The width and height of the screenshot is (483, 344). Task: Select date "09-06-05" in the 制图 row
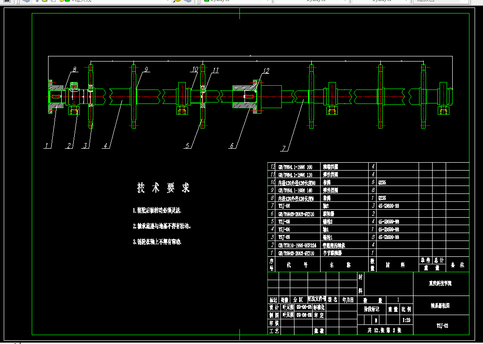tap(304, 316)
